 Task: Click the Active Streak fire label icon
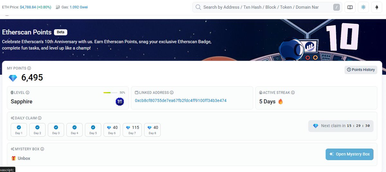[261, 92]
